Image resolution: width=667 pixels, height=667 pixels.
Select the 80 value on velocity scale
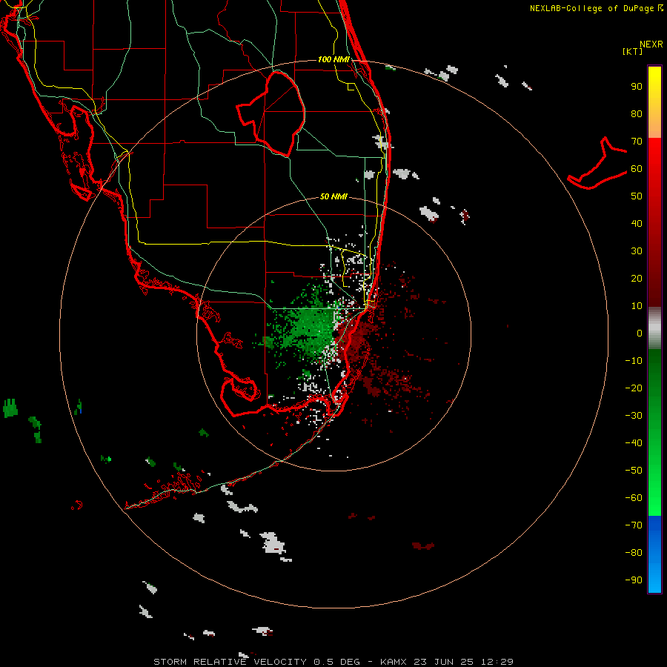pyautogui.click(x=637, y=114)
